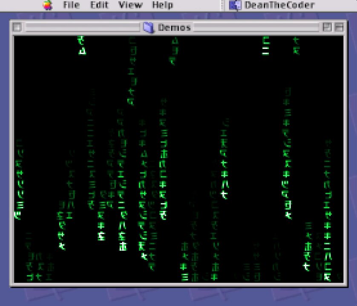Open the Apple menu

click(48, 5)
